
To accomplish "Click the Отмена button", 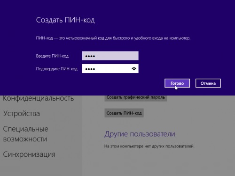I will click(208, 83).
